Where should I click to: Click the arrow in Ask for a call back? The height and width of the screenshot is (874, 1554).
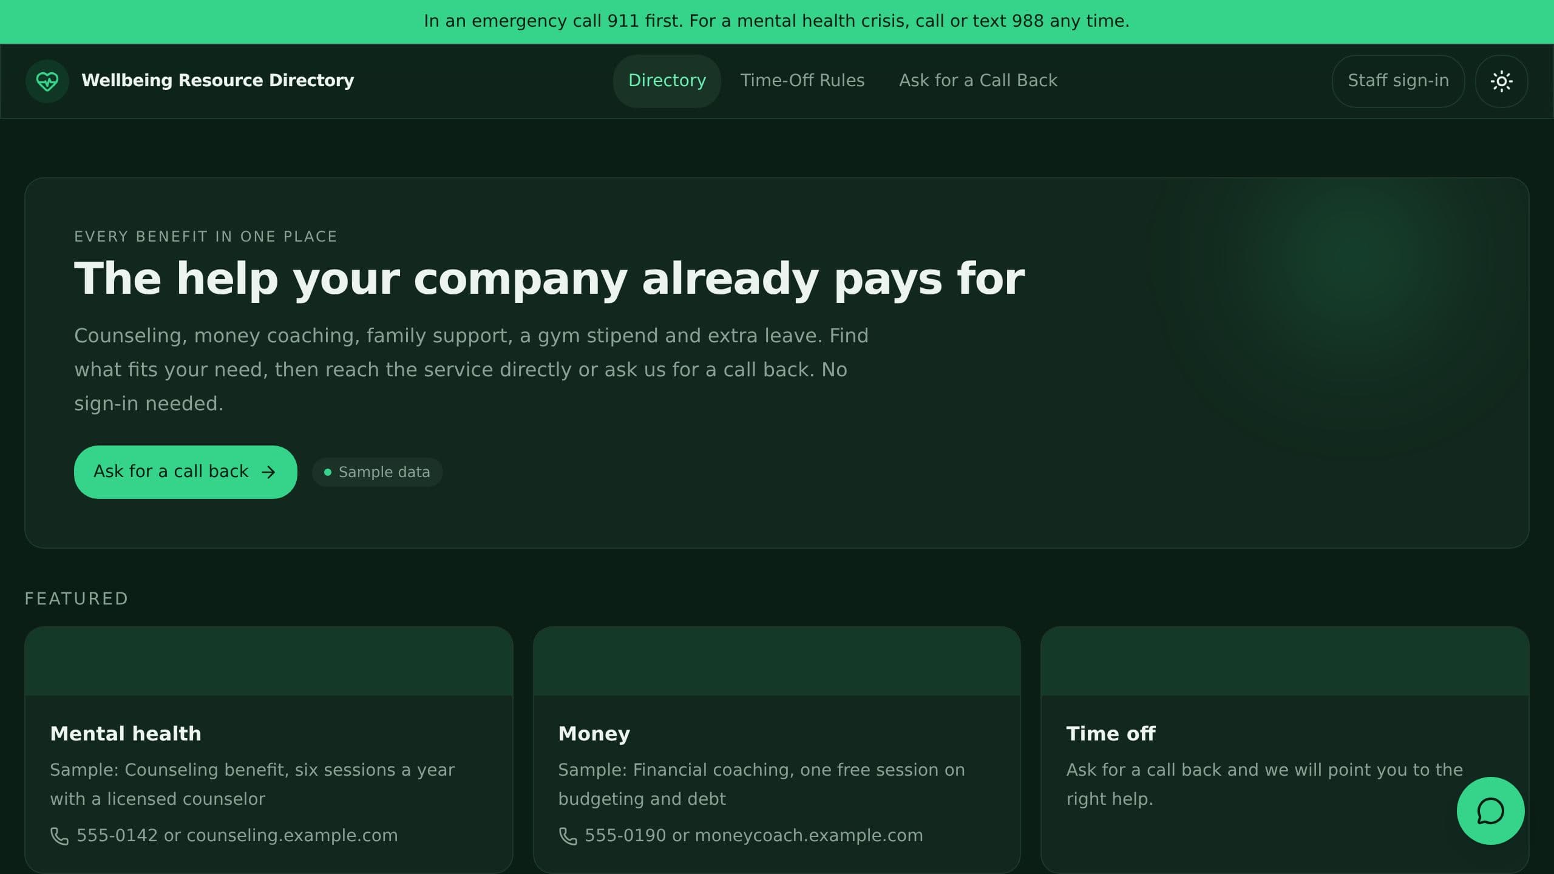[268, 472]
